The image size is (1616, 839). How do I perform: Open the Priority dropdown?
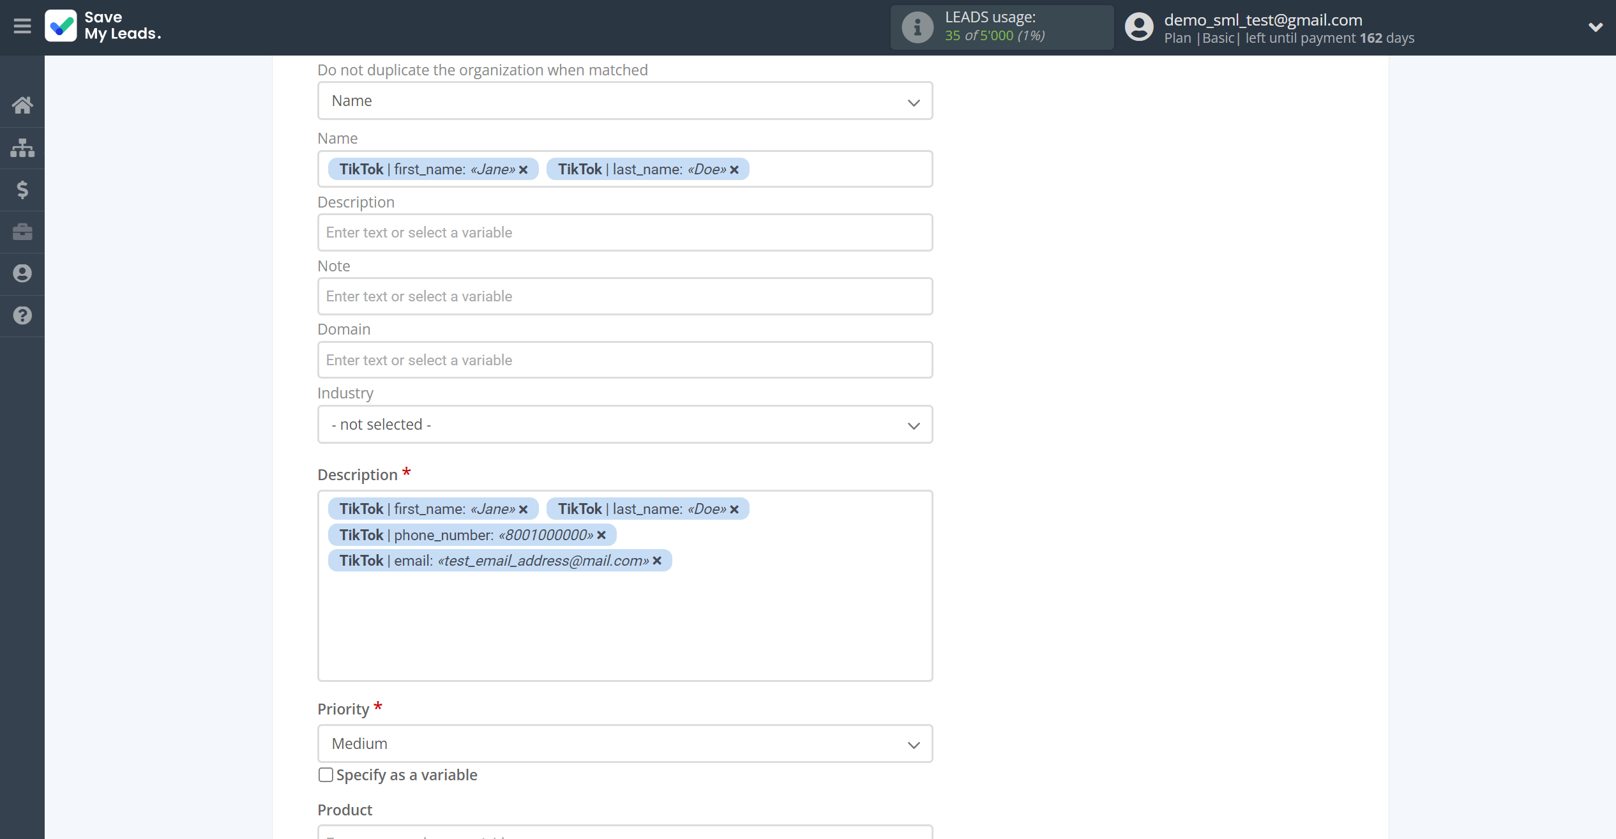(x=625, y=744)
